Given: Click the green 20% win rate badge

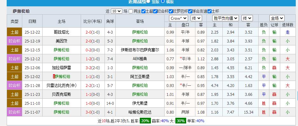Looking at the screenshot, I should click(x=146, y=121).
